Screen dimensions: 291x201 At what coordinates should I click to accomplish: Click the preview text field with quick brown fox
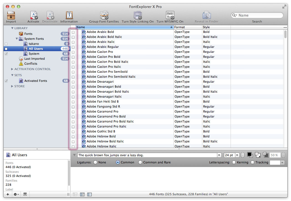[147, 155]
